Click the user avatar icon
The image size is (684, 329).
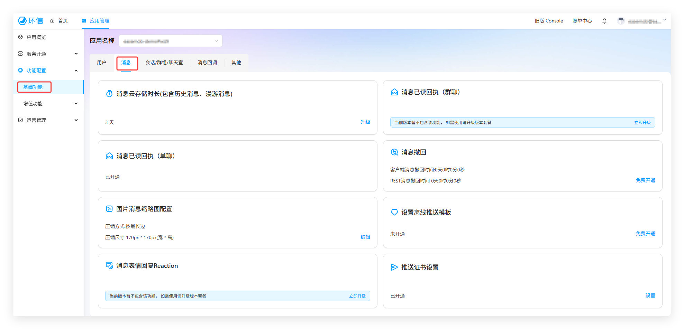coord(621,21)
